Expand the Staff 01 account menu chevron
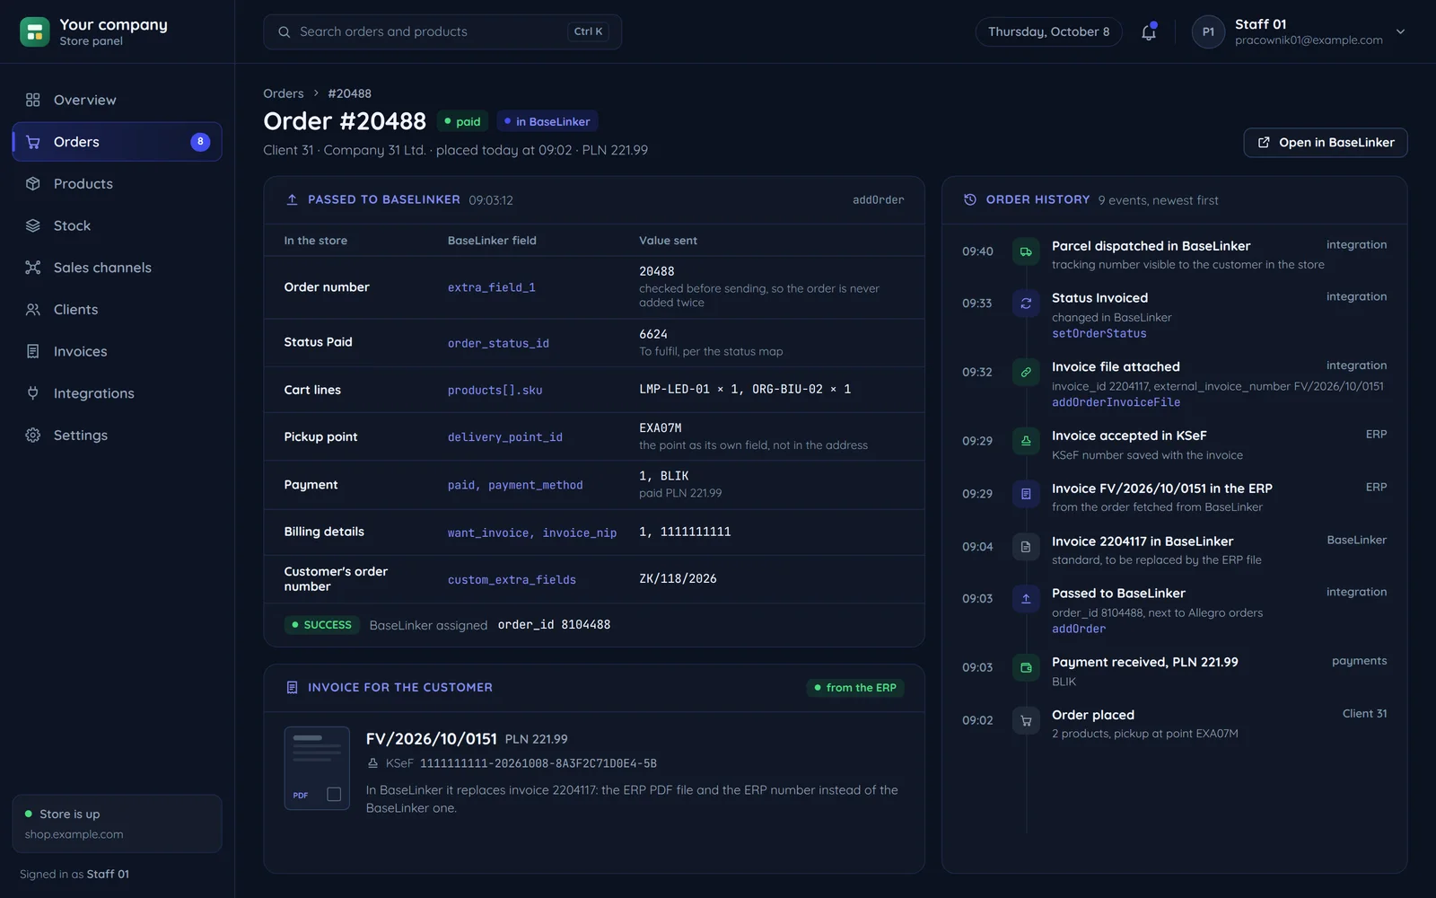 point(1400,31)
